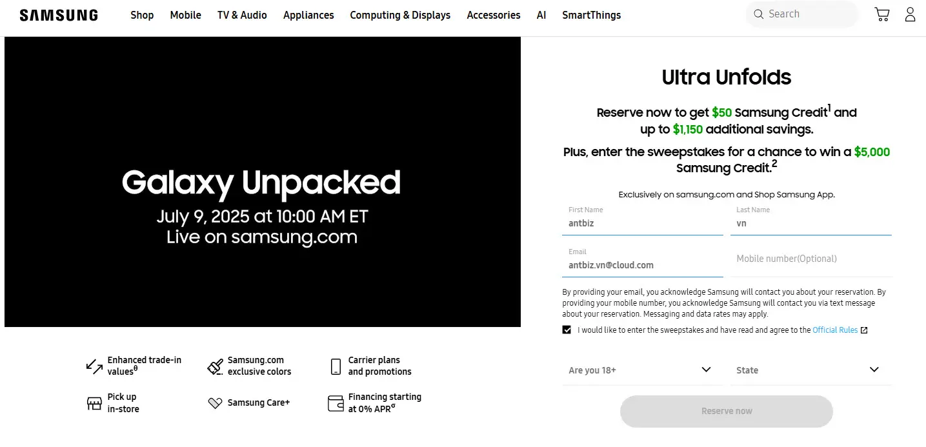Open the user account profile icon

[910, 14]
